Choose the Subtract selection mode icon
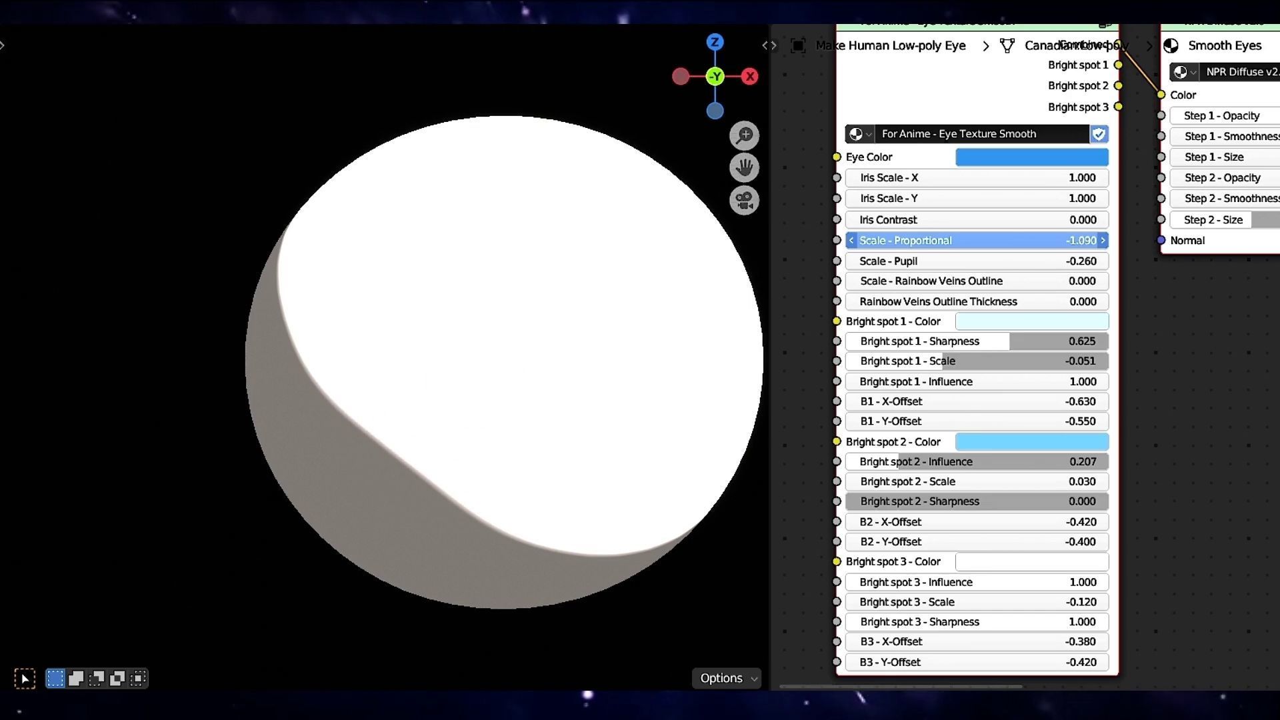Viewport: 1280px width, 720px height. pos(97,679)
